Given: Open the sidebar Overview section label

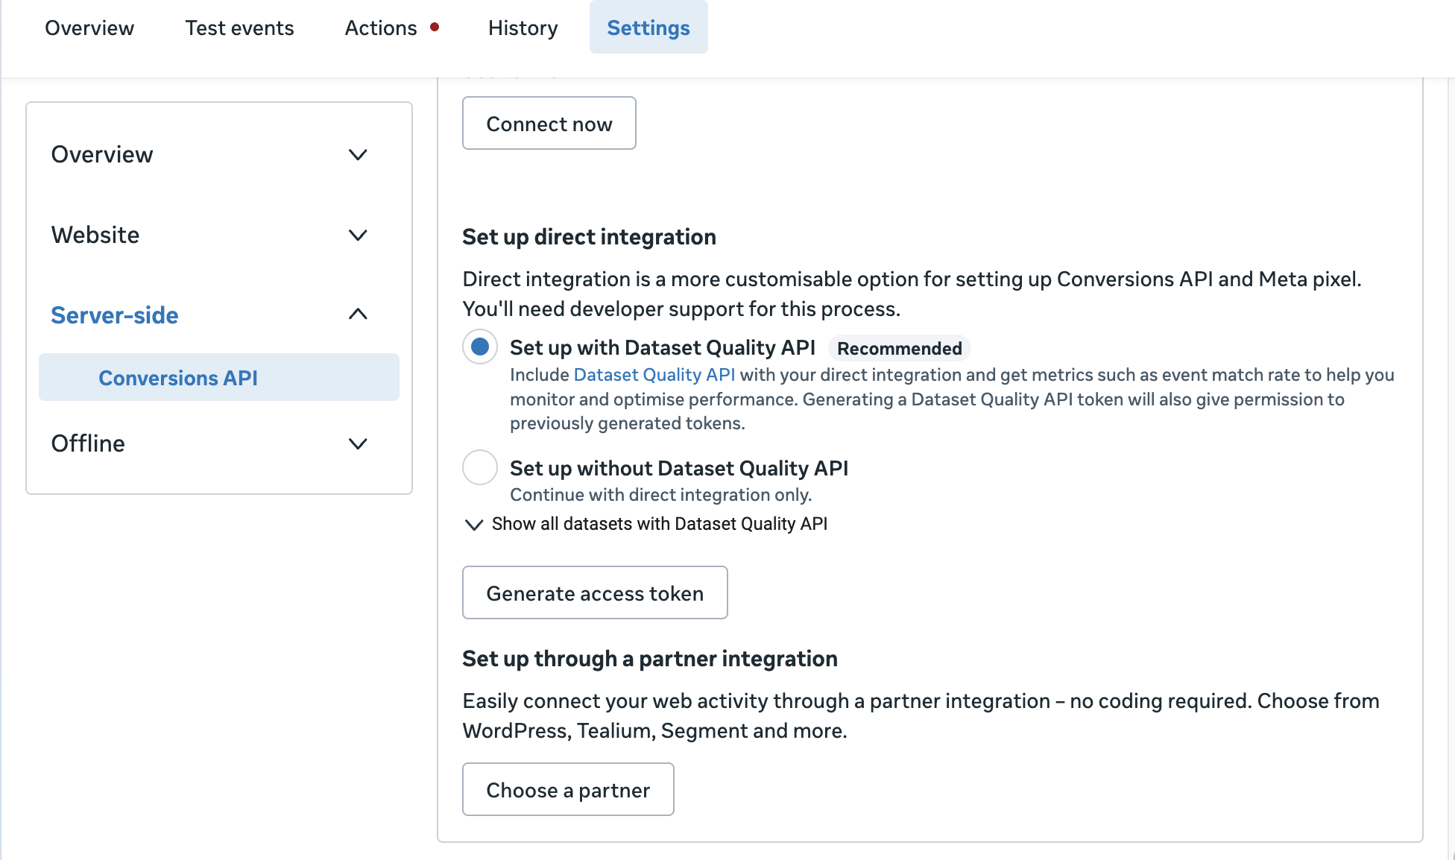Looking at the screenshot, I should tap(102, 154).
